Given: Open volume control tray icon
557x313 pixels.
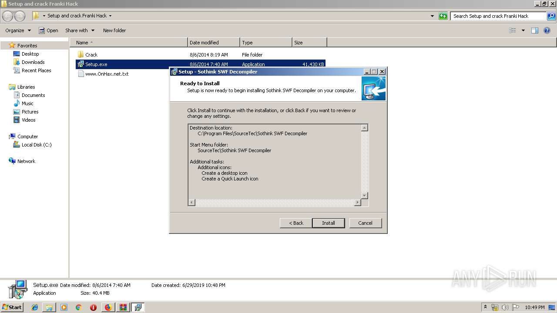Looking at the screenshot, I should pyautogui.click(x=505, y=307).
